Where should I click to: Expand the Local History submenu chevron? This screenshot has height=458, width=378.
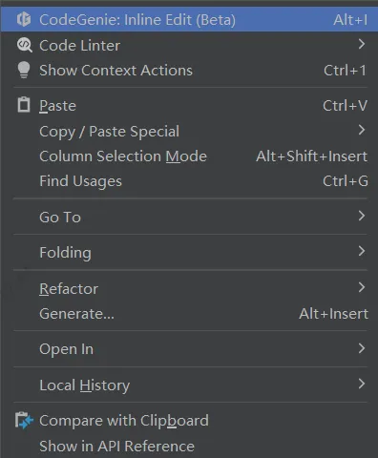pyautogui.click(x=362, y=384)
